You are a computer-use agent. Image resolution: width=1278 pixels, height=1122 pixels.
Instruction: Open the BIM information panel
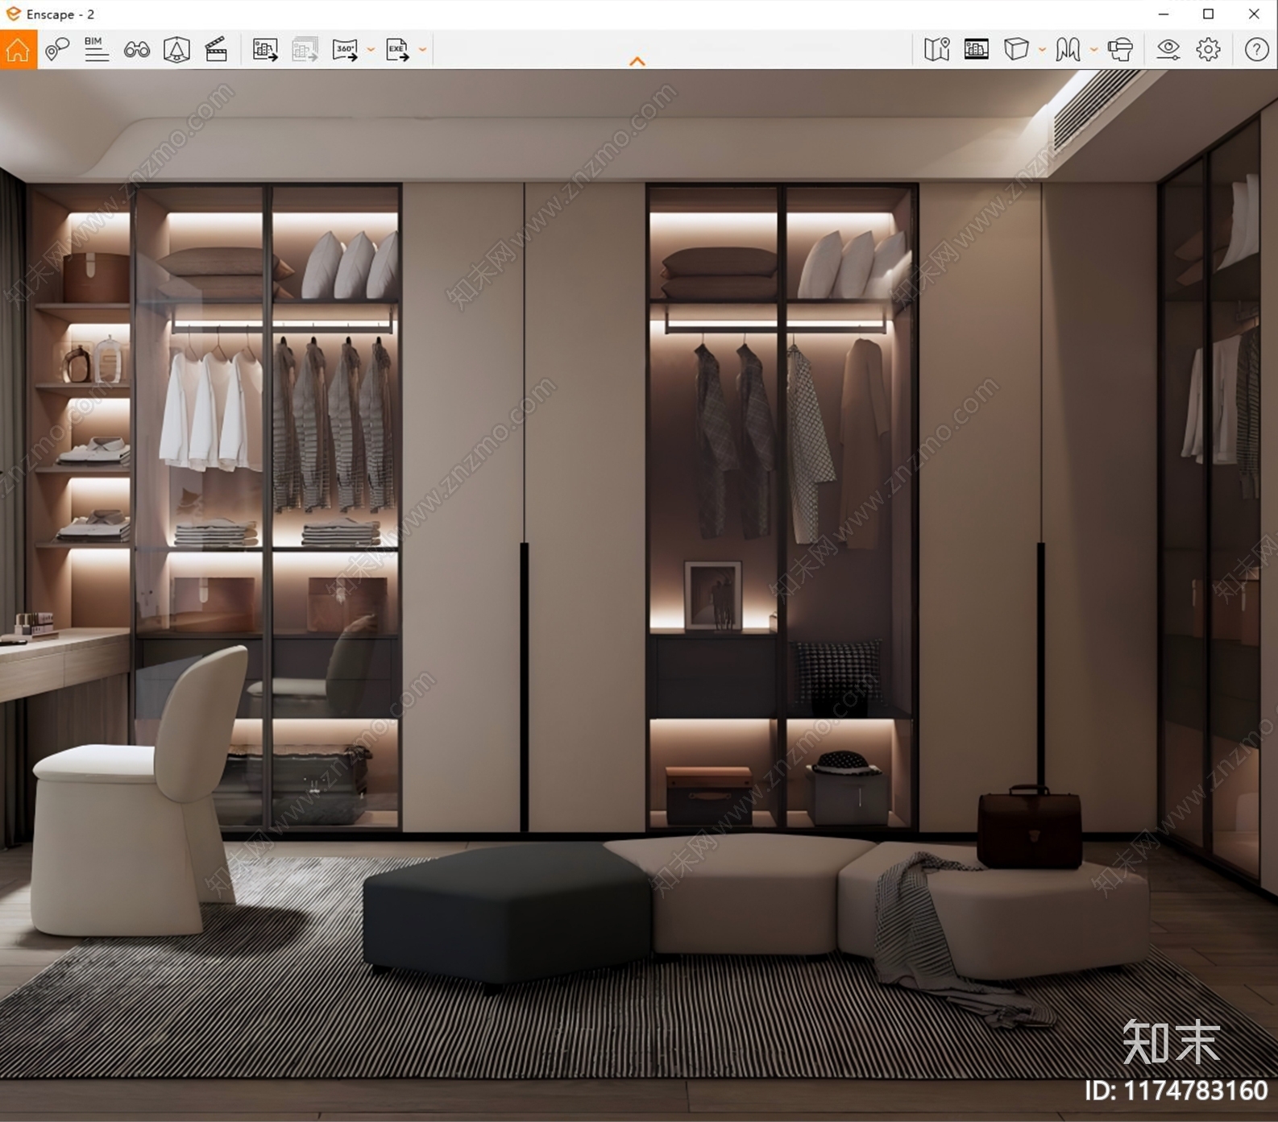pyautogui.click(x=97, y=49)
